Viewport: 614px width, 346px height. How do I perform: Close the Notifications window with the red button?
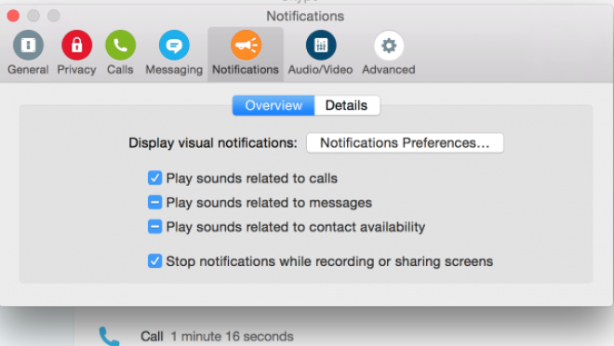13,16
